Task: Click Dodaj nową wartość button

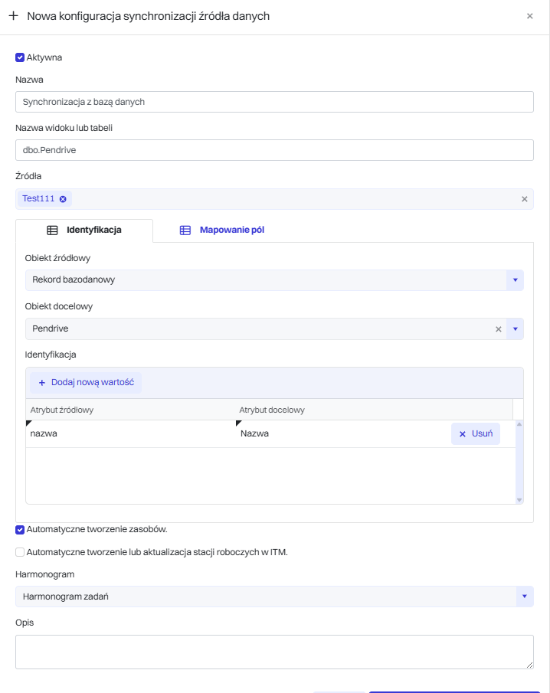Action: point(86,382)
